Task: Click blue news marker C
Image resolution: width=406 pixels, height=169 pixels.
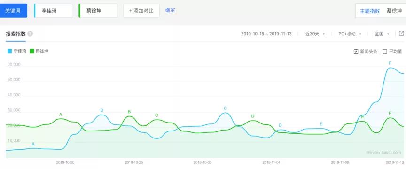Action: [225, 108]
